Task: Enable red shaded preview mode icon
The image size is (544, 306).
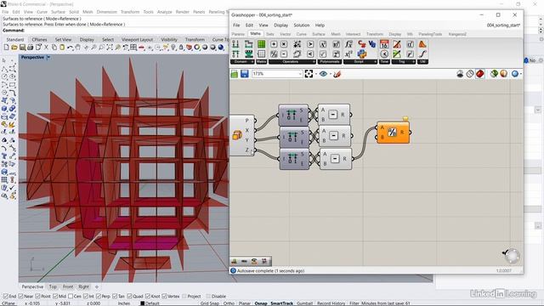Action: click(480, 74)
